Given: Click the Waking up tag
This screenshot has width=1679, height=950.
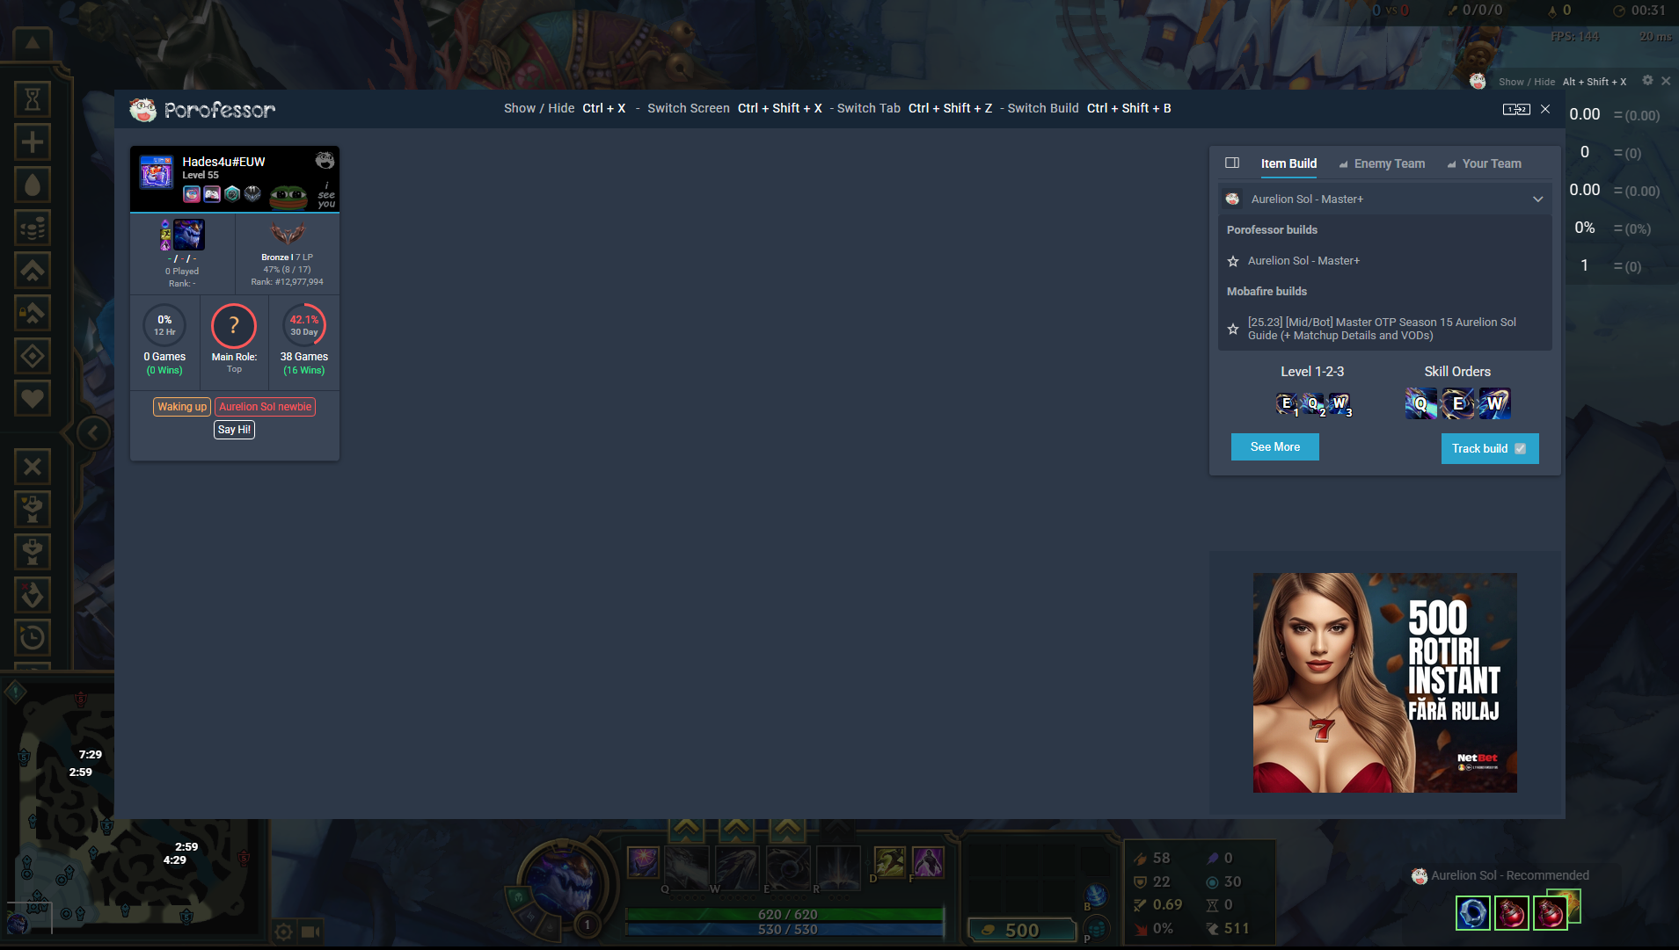Looking at the screenshot, I should pyautogui.click(x=182, y=407).
